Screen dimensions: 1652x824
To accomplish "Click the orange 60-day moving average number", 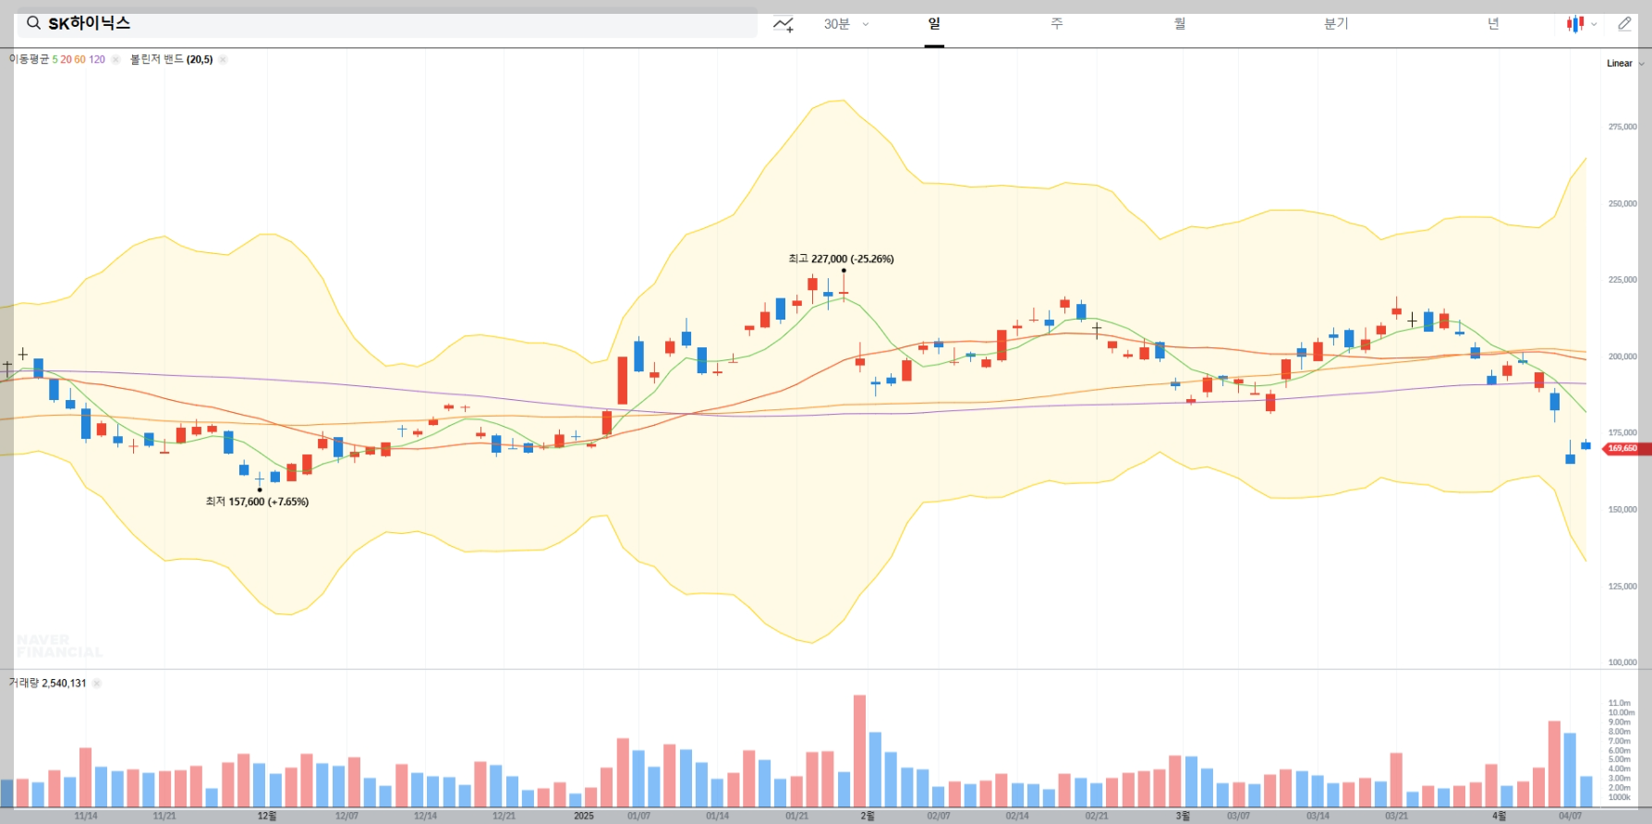I will [x=79, y=59].
